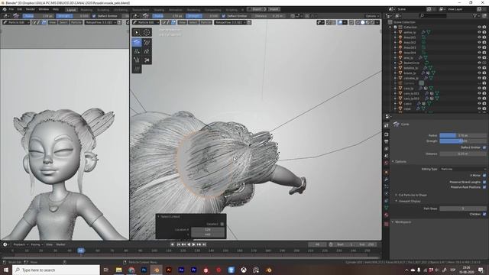Image resolution: width=489 pixels, height=275 pixels.
Task: Collapse the Viewport Display section
Action: [409, 201]
